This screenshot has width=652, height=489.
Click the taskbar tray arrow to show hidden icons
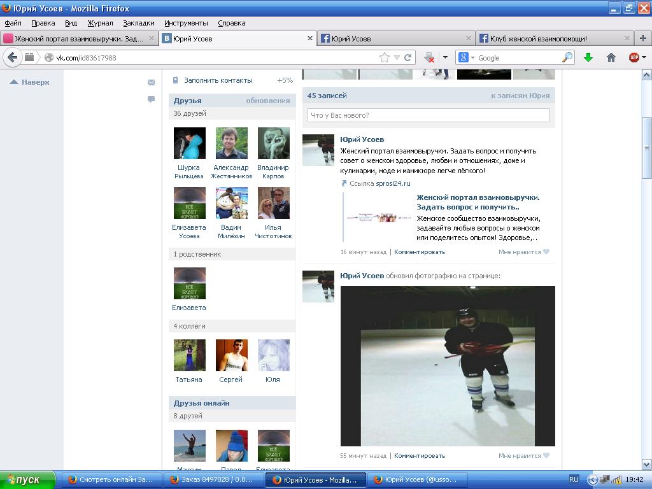point(593,479)
